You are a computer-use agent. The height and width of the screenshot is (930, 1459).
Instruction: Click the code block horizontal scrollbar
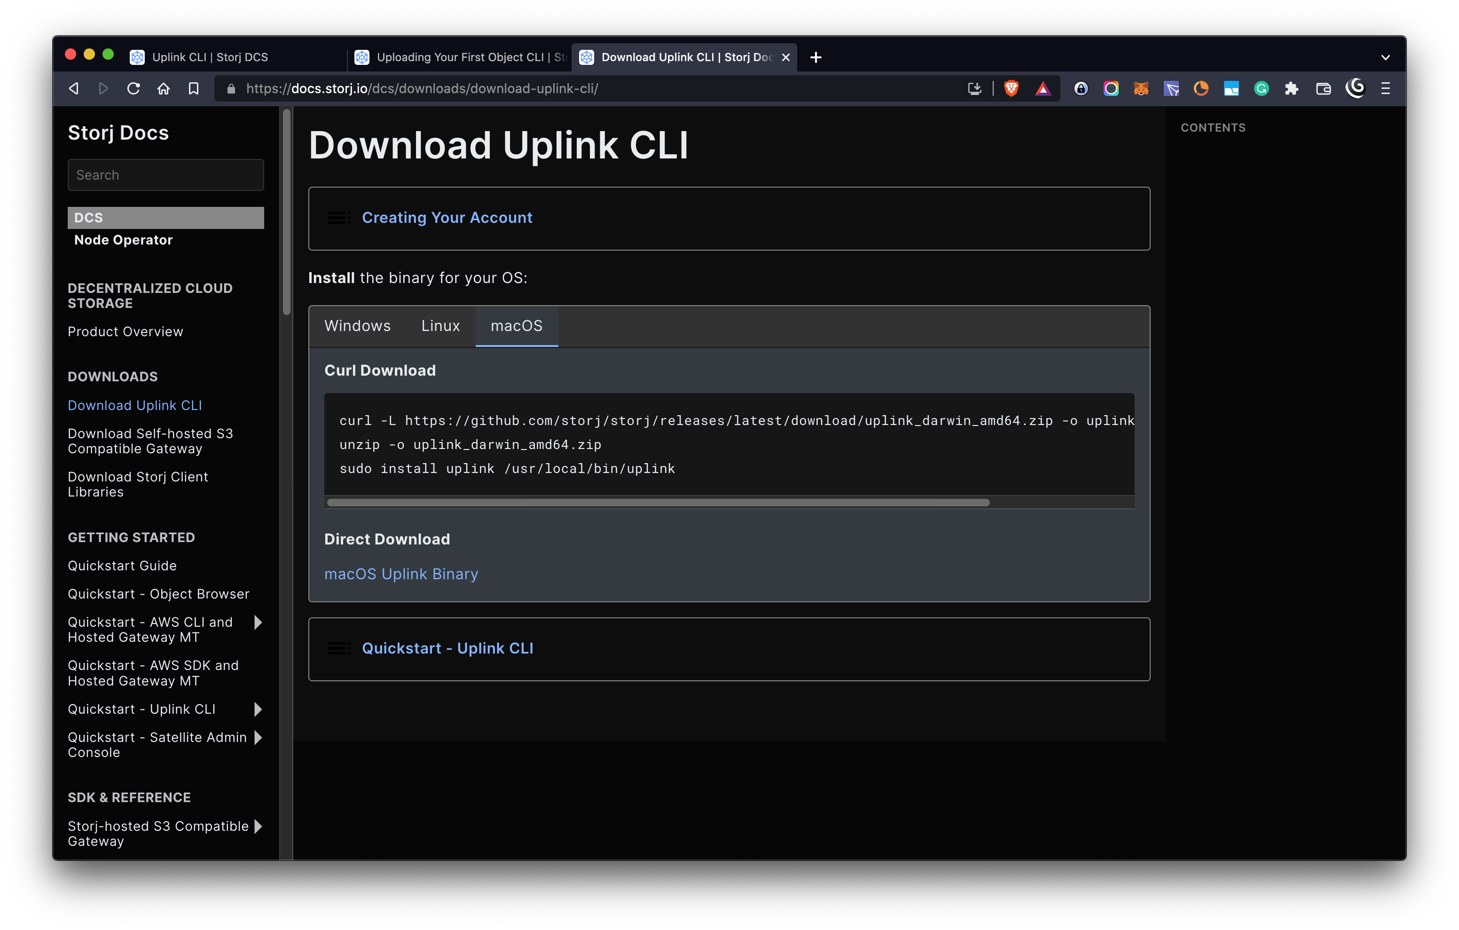[x=658, y=502]
